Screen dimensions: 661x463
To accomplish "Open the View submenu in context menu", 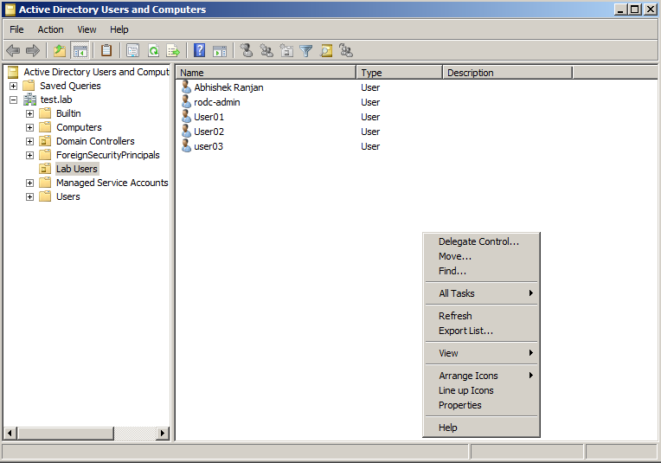I will click(481, 353).
